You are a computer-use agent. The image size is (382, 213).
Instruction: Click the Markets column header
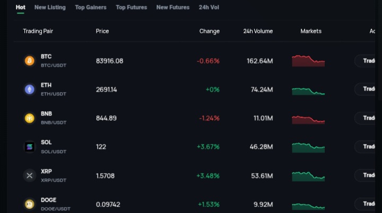(x=311, y=31)
